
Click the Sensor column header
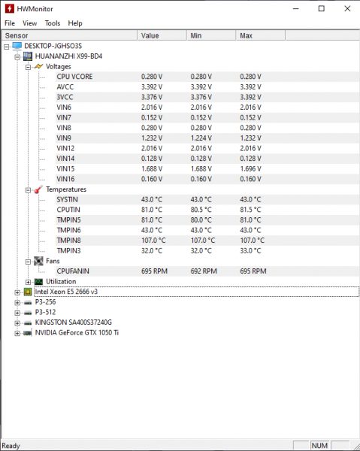pyautogui.click(x=69, y=35)
